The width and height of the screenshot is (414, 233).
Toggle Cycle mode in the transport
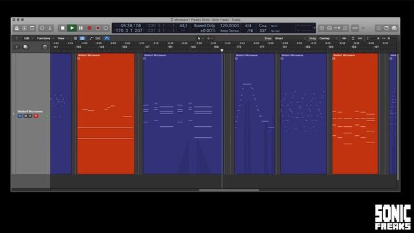106,28
